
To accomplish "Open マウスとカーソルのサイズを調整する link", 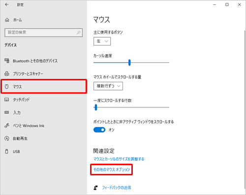I will tap(119, 159).
